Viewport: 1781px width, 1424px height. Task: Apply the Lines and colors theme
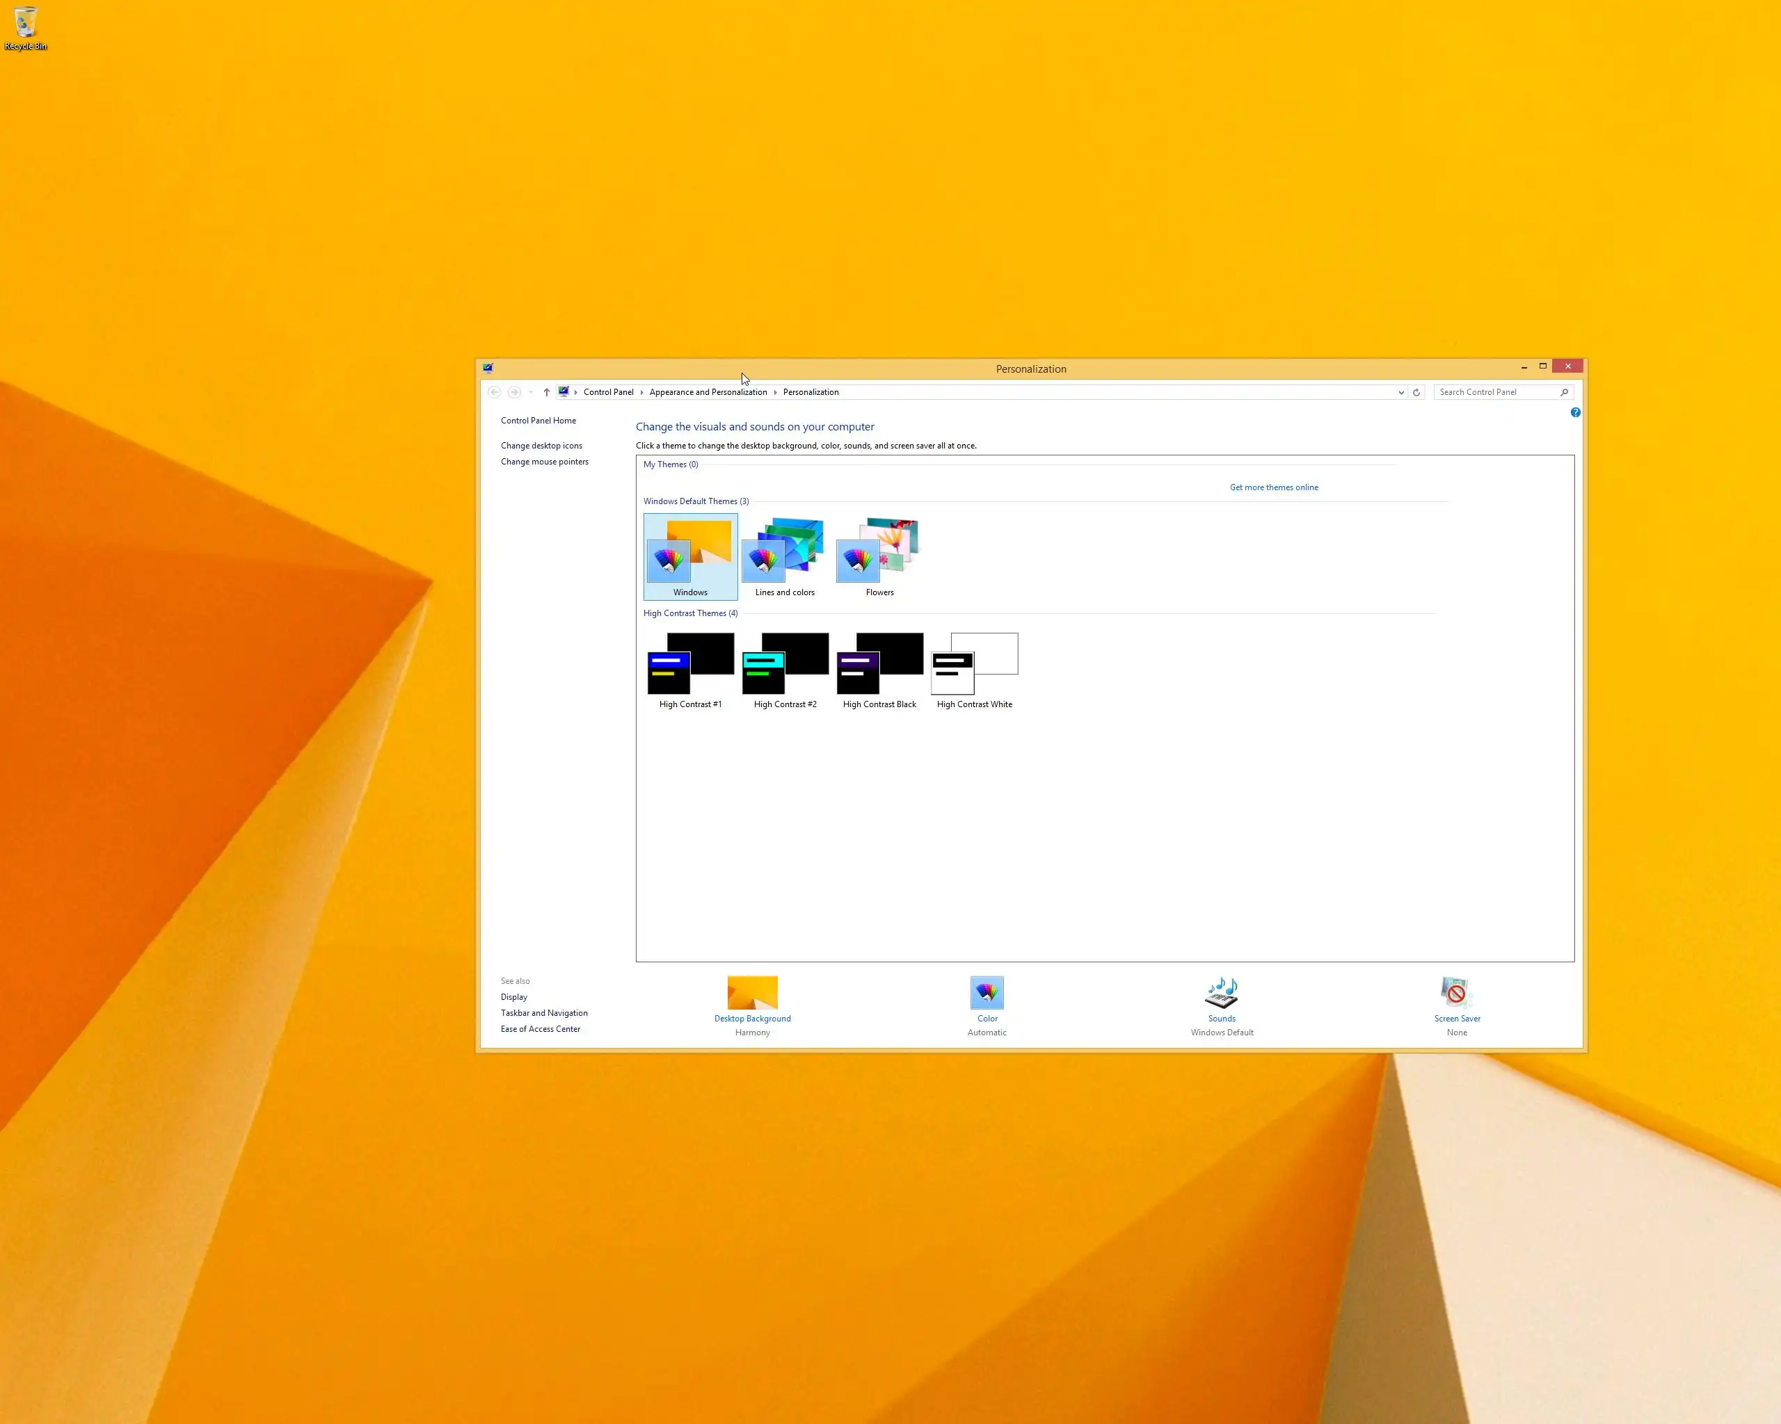click(784, 556)
